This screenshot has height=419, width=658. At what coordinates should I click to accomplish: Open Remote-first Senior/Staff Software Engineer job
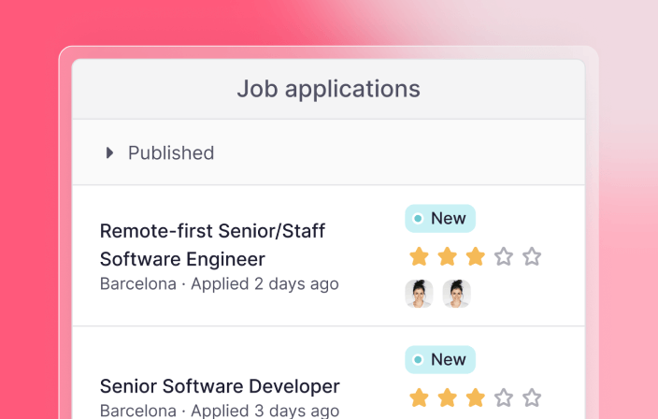coord(212,244)
